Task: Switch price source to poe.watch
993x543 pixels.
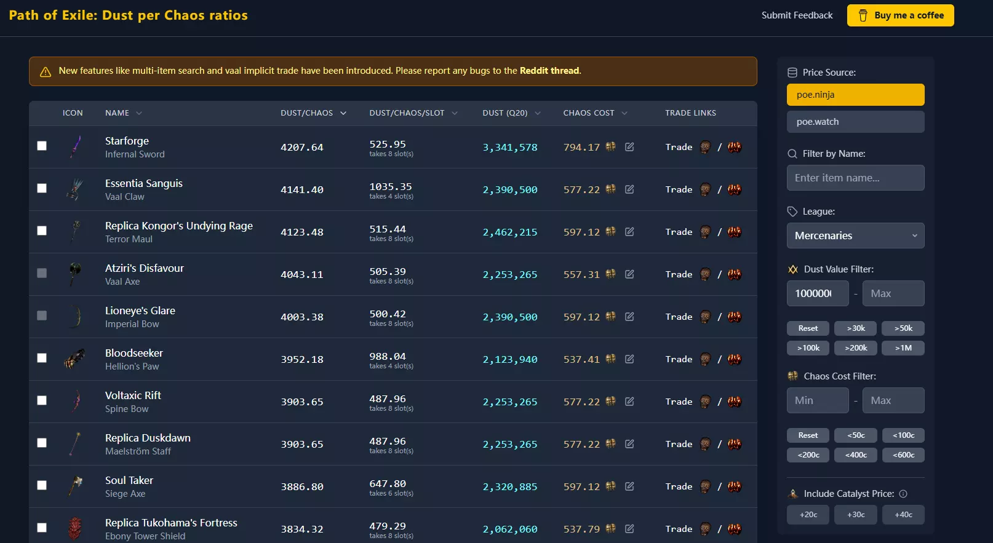Action: [x=855, y=122]
